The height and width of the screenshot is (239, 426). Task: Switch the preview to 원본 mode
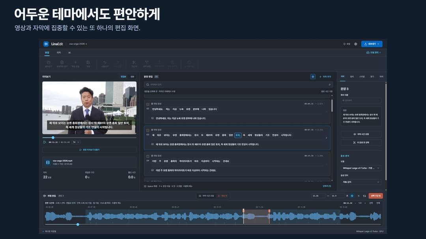click(132, 77)
